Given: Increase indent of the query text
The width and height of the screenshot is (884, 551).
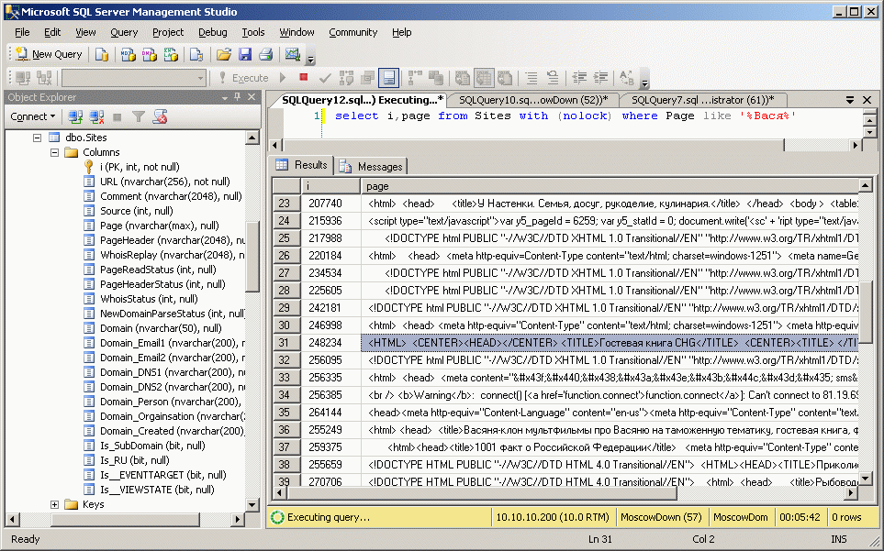Looking at the screenshot, I should pyautogui.click(x=601, y=78).
